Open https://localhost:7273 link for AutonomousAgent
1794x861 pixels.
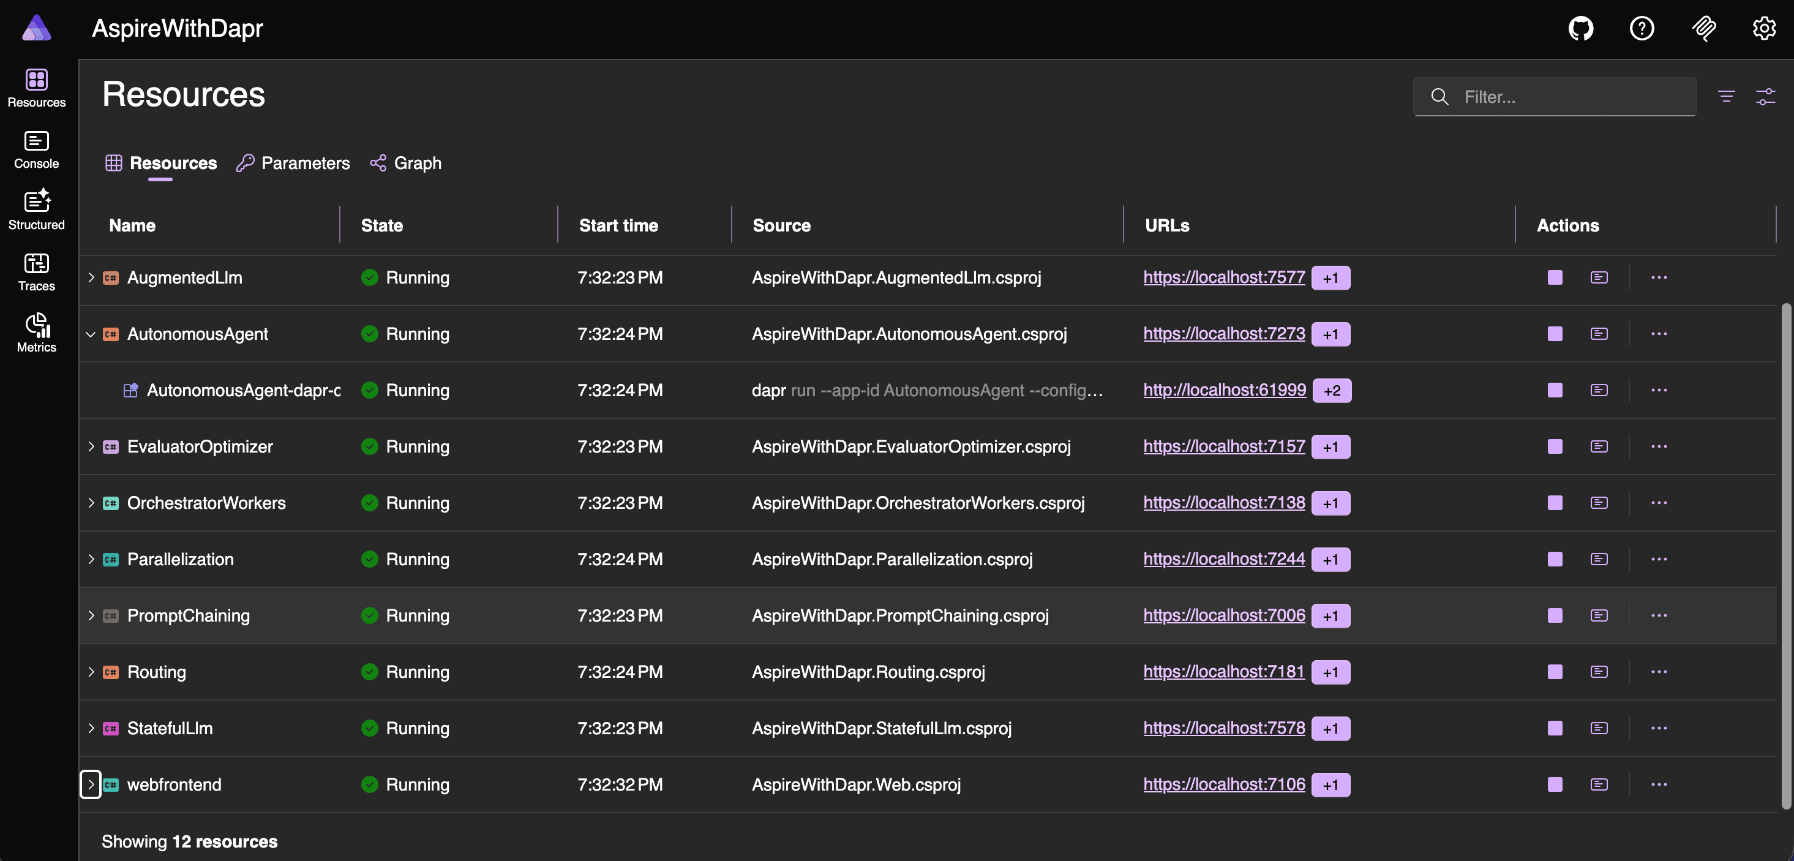point(1223,334)
